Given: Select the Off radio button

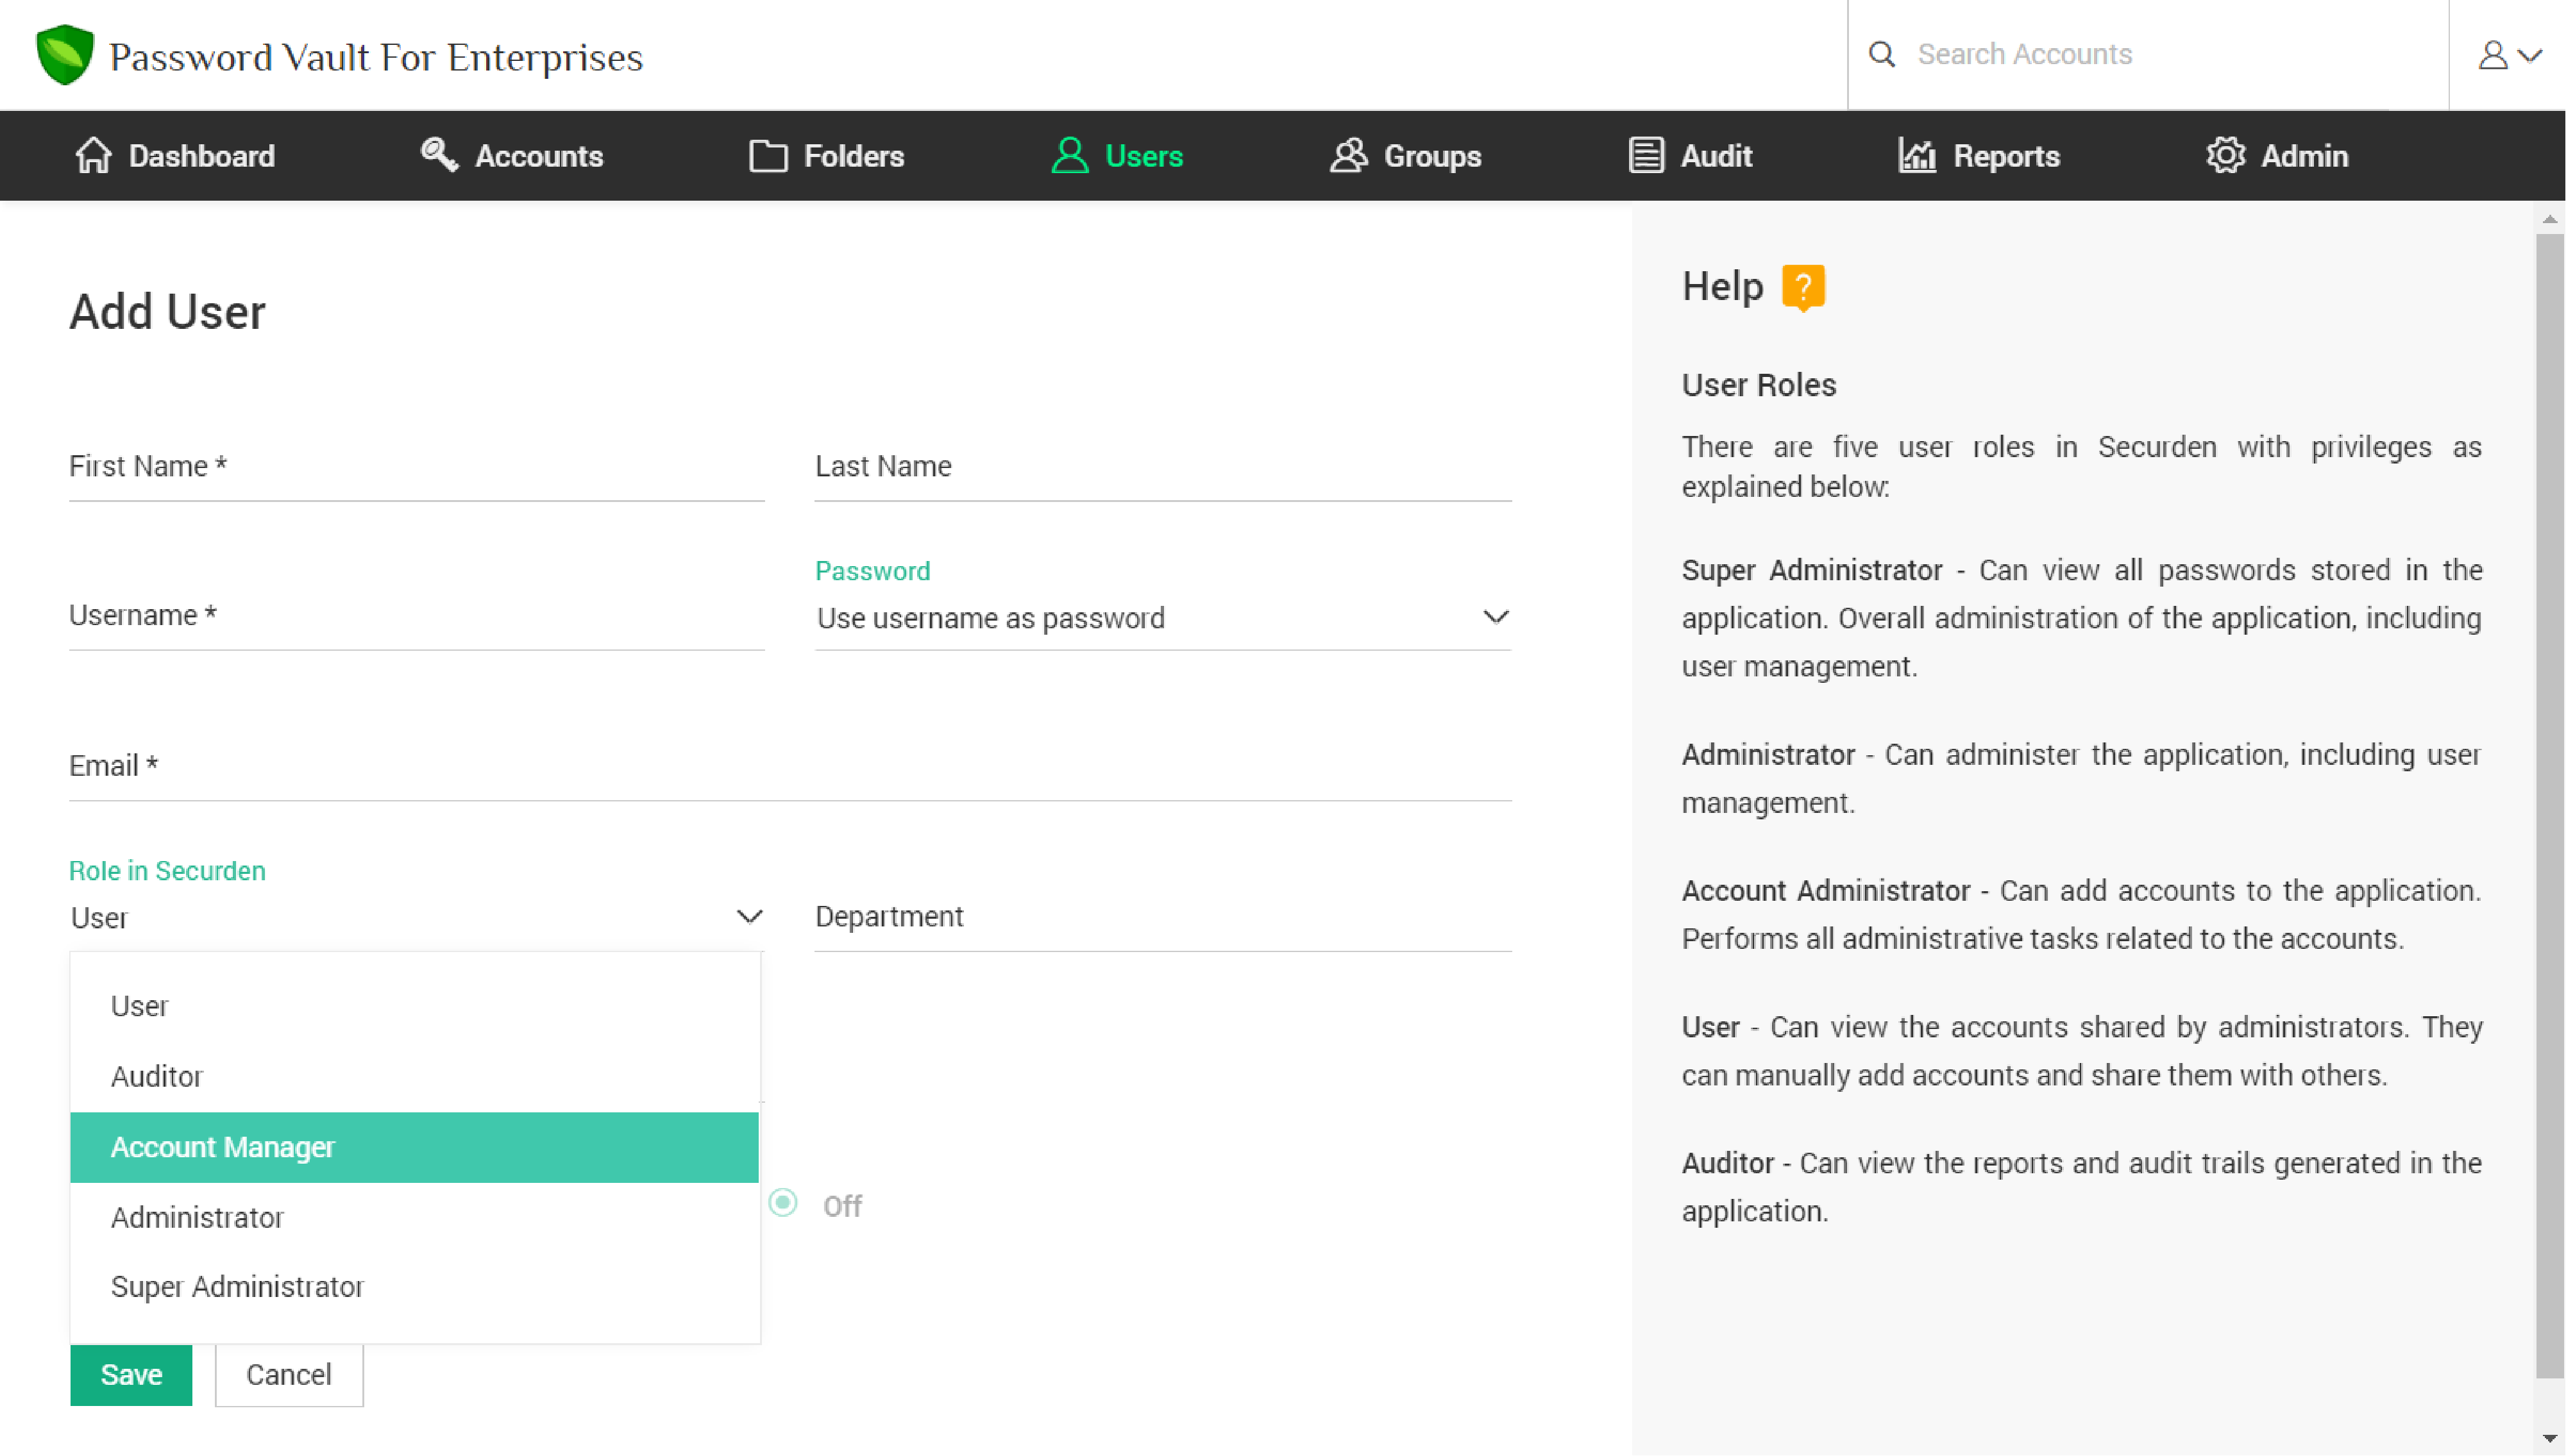Looking at the screenshot, I should coord(783,1203).
